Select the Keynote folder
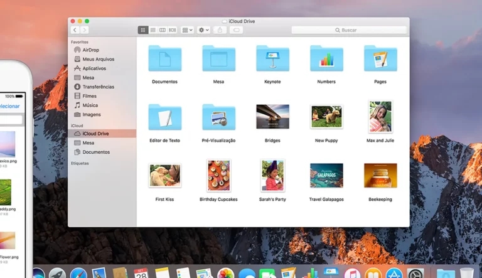This screenshot has height=278, width=482. [272, 58]
